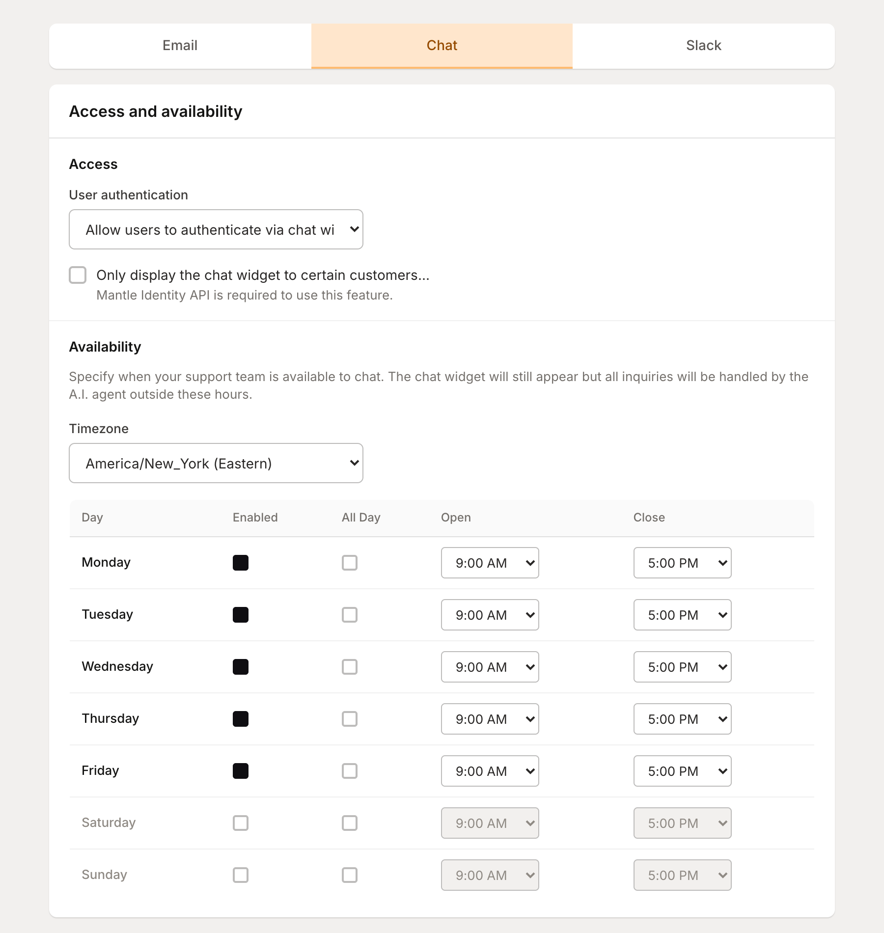Screen dimensions: 884x933
Task: Check All Day for Sunday
Action: (349, 875)
